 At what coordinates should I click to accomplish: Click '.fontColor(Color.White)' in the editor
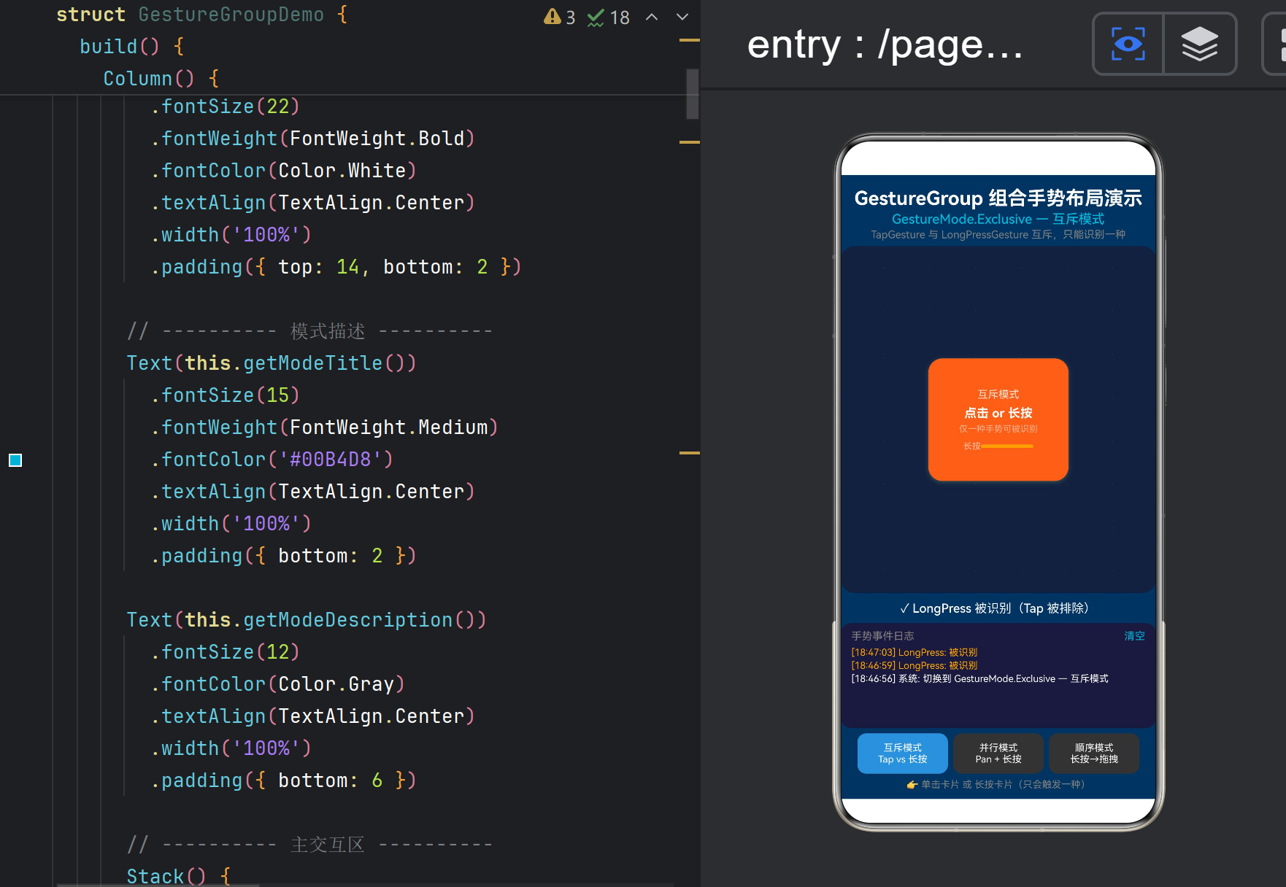[x=283, y=171]
